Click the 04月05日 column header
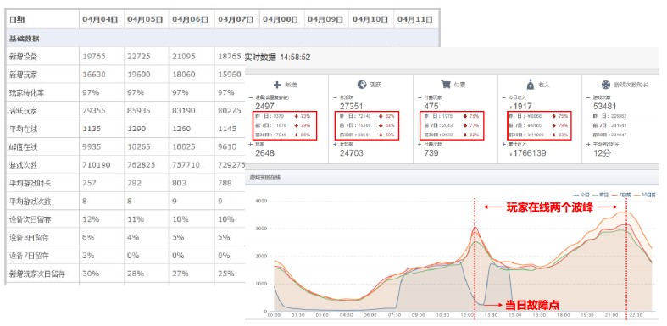The width and height of the screenshot is (667, 326). click(145, 19)
